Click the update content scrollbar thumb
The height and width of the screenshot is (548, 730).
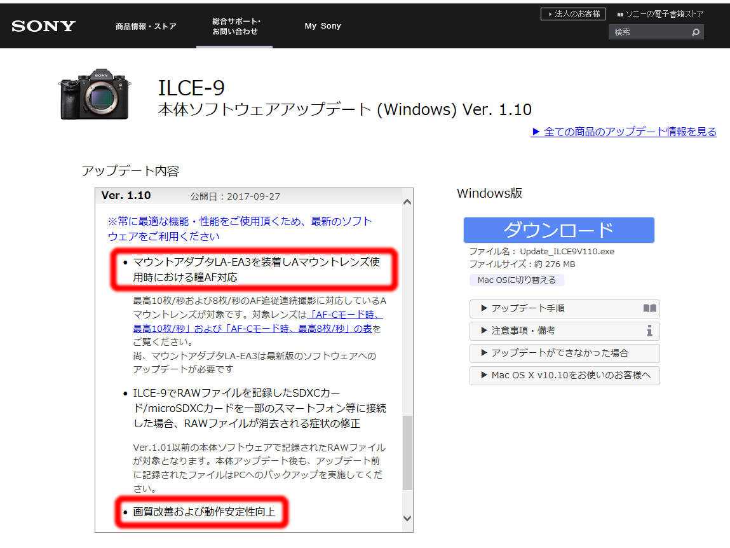407,453
